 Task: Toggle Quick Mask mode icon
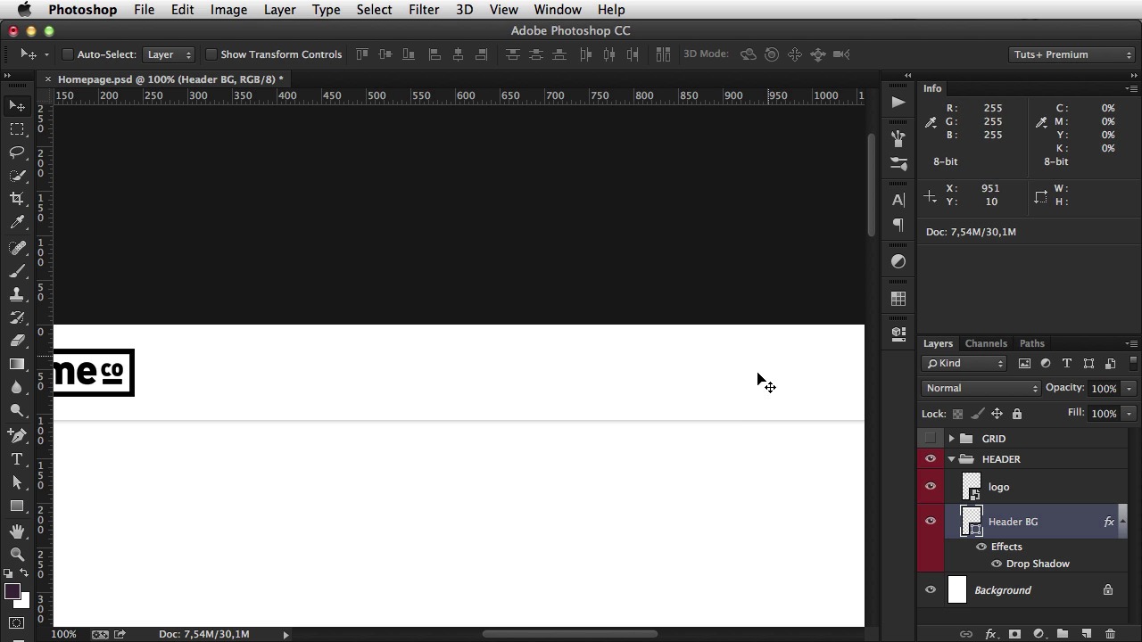coord(17,622)
